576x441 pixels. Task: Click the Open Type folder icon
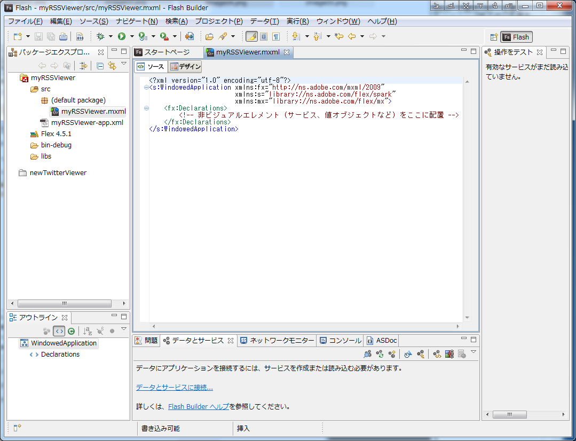click(x=209, y=36)
